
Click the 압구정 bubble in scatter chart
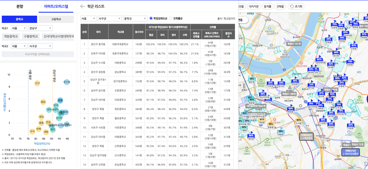(67, 82)
